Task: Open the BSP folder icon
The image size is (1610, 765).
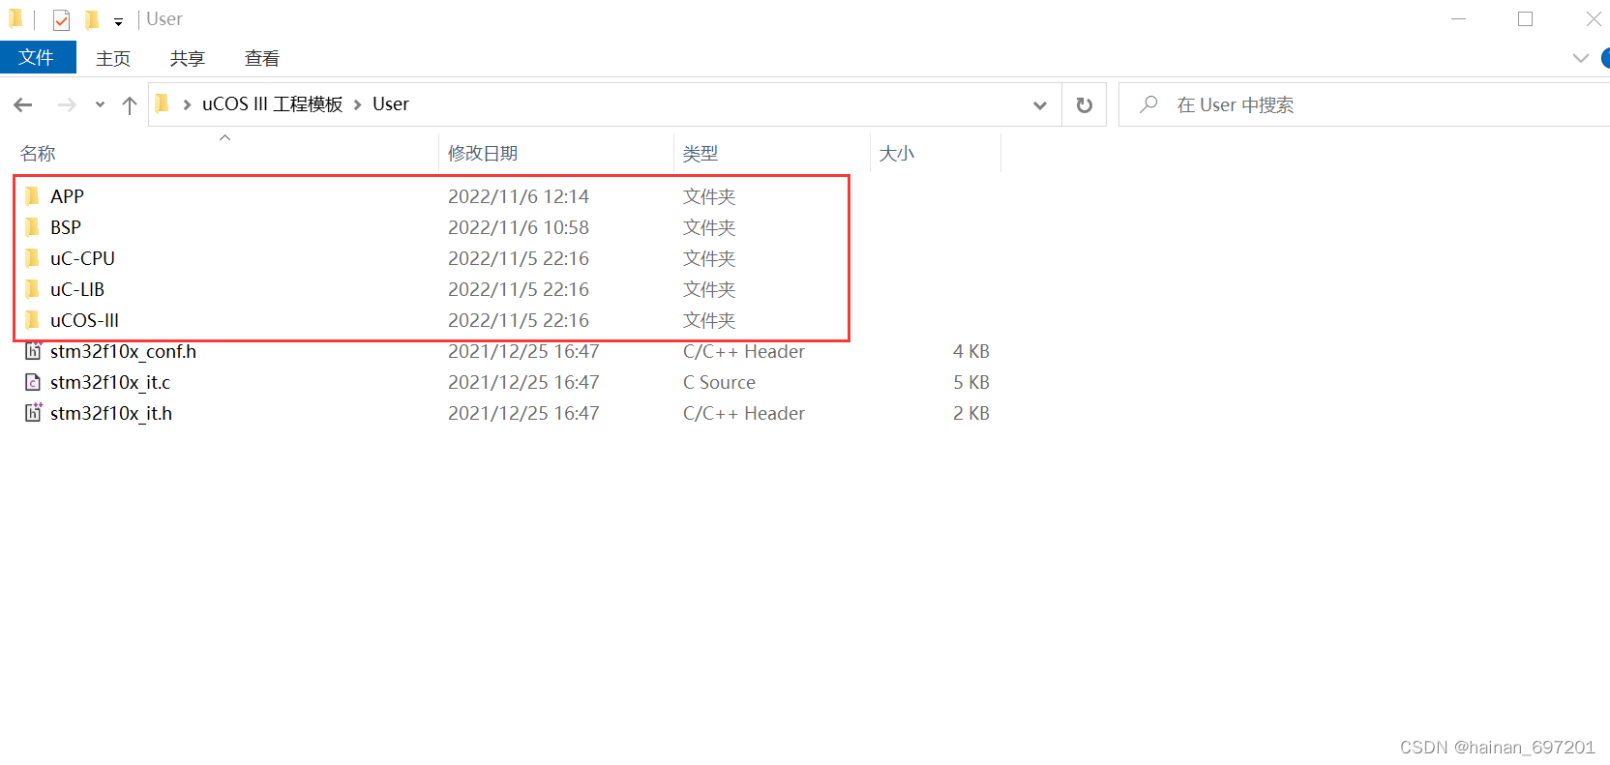Action: click(x=33, y=227)
